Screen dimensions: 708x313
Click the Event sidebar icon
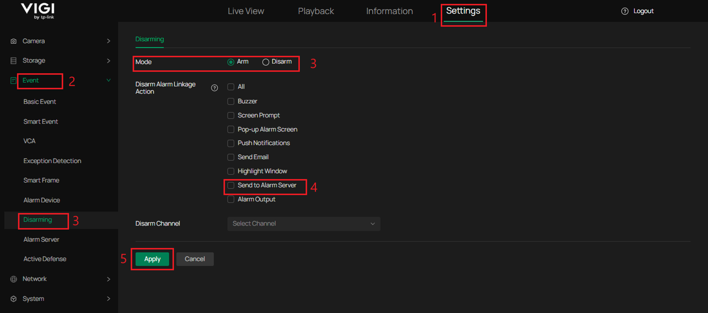14,81
